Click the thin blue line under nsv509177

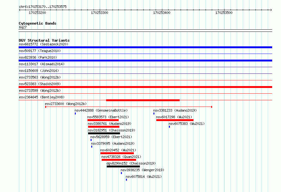coord(145,54)
